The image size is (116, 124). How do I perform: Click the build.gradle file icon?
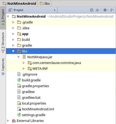[x=19, y=80]
